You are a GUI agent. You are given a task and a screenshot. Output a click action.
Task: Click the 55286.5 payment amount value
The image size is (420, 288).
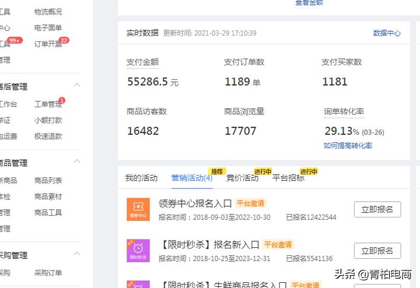pyautogui.click(x=148, y=82)
